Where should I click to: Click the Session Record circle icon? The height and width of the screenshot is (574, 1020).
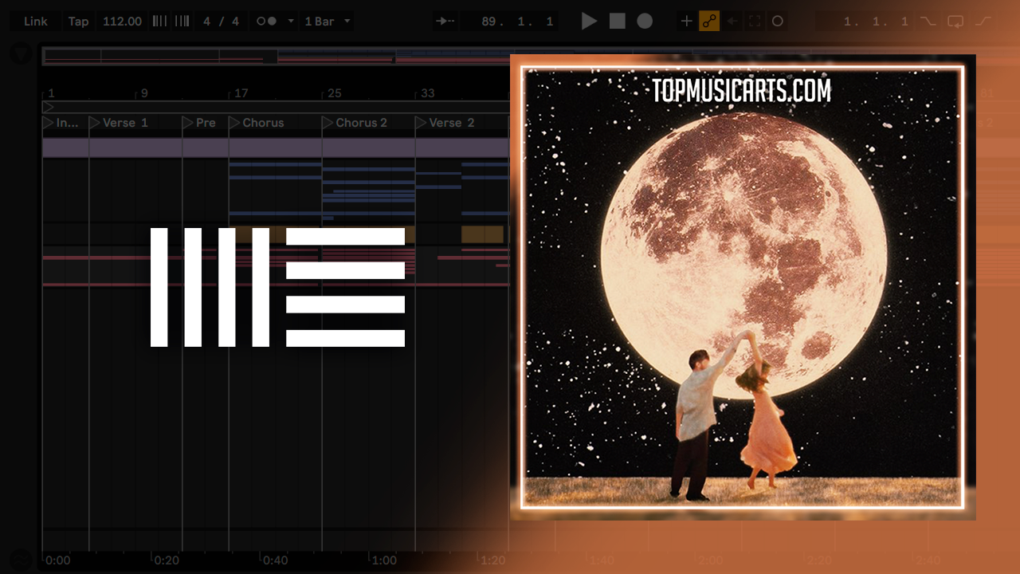tap(778, 22)
